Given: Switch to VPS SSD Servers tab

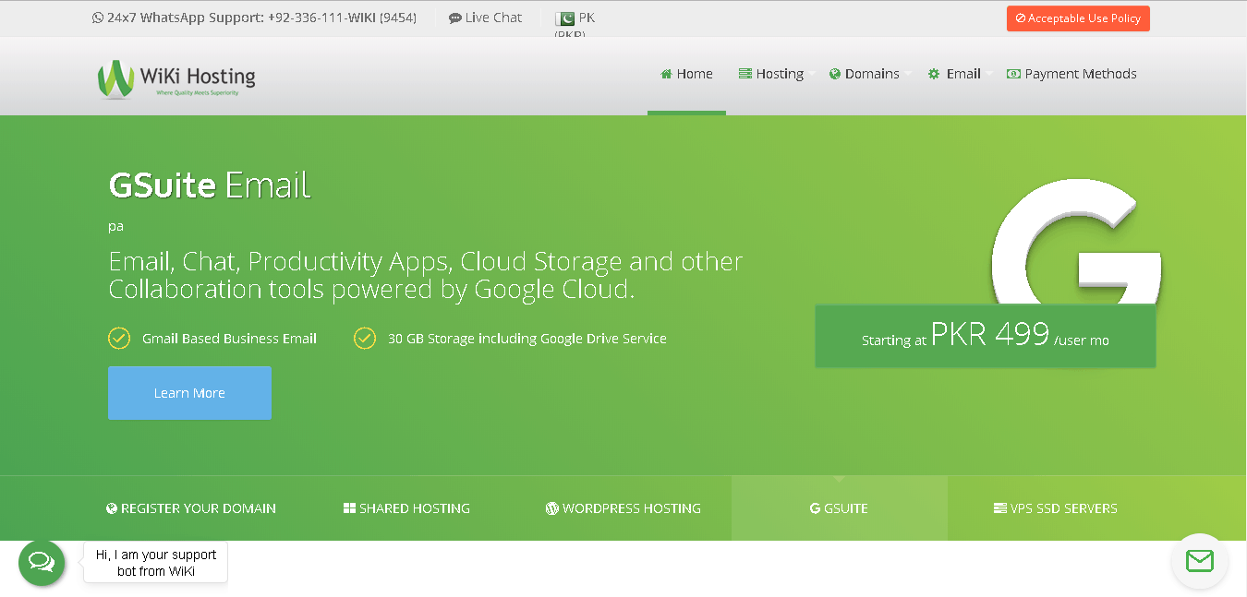Looking at the screenshot, I should coord(1056,508).
